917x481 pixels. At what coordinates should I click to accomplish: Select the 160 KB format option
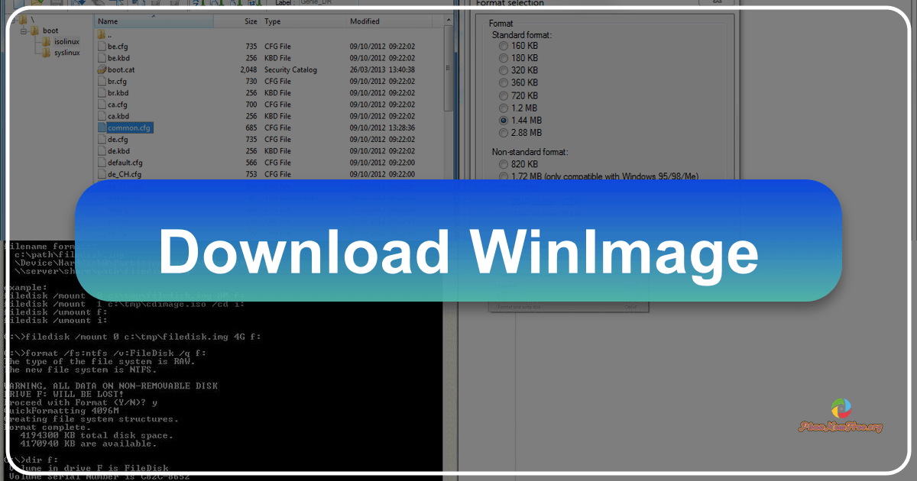503,45
